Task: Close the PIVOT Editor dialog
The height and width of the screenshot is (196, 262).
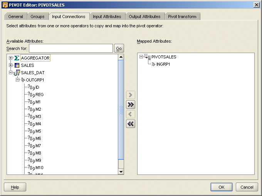Action: tap(256, 5)
